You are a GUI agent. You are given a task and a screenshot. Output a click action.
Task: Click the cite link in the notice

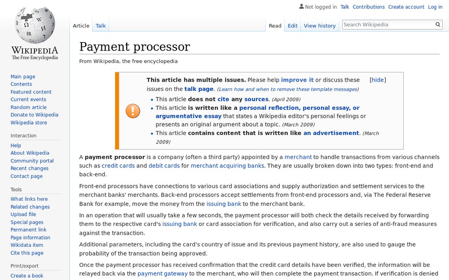[223, 99]
